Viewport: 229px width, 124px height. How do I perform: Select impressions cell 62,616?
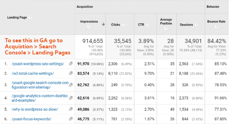tap(83, 98)
